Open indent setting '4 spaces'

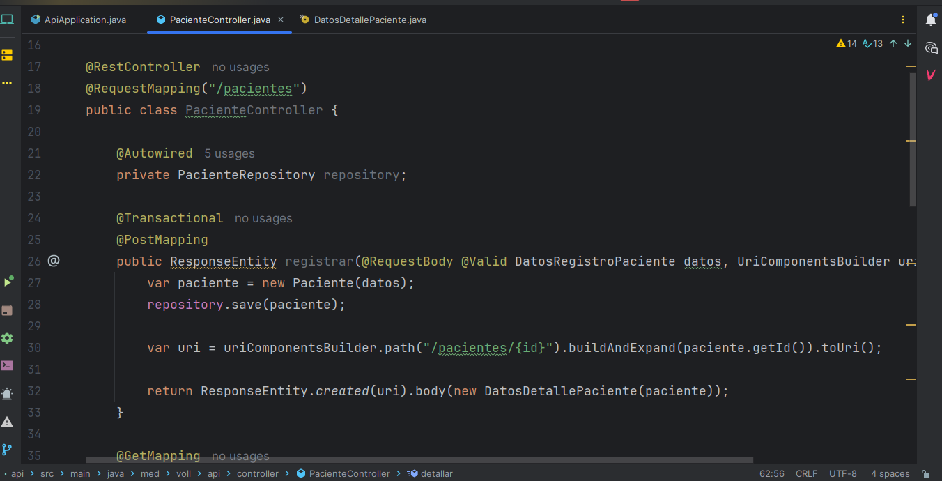click(x=890, y=473)
